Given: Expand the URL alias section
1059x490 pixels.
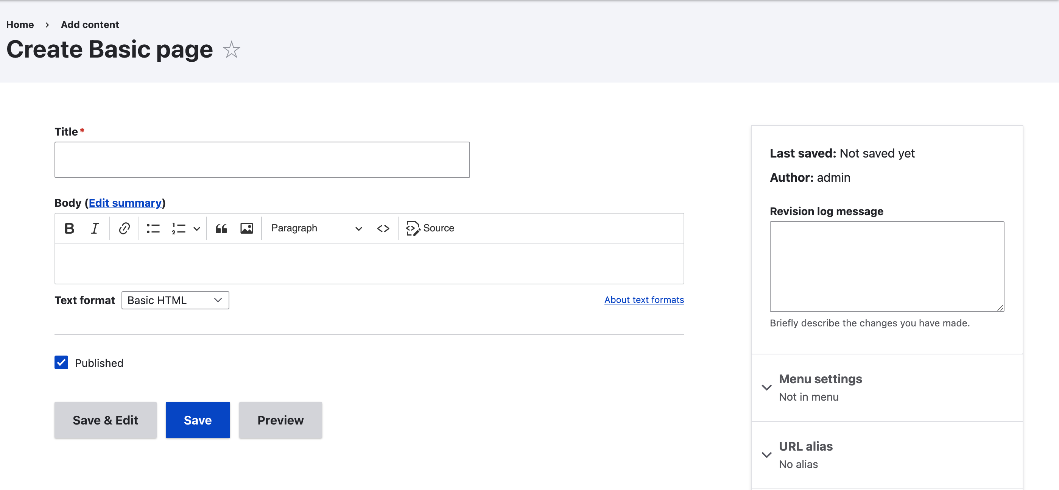Looking at the screenshot, I should (805, 446).
